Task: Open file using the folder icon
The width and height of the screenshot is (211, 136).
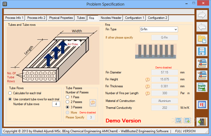Action: (x=202, y=39)
